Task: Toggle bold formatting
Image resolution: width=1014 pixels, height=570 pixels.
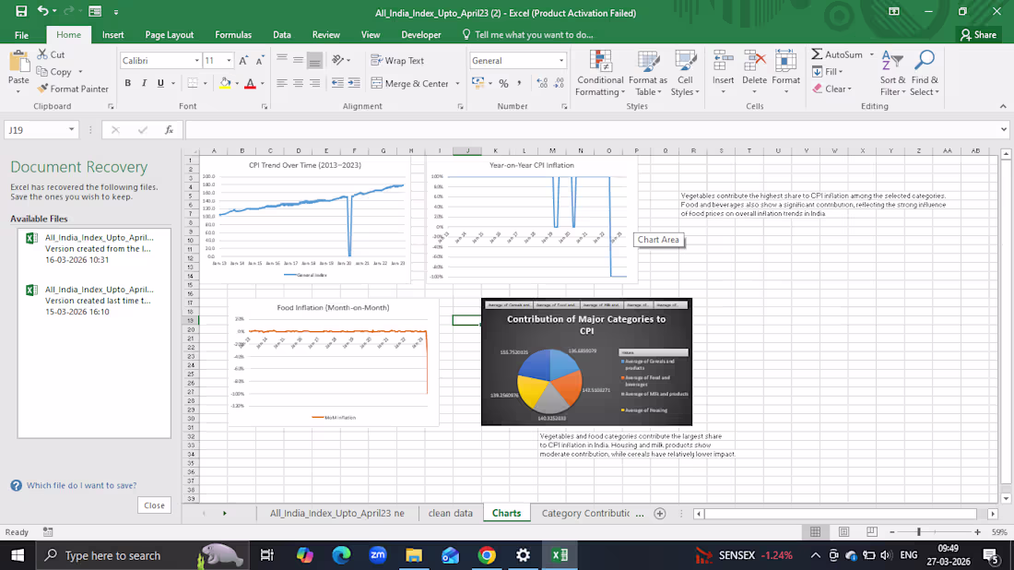Action: coord(127,82)
